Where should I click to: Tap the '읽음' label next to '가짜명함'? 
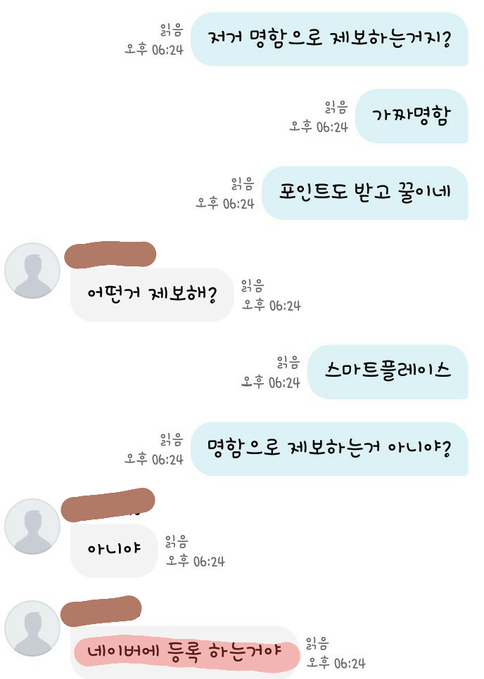[337, 107]
